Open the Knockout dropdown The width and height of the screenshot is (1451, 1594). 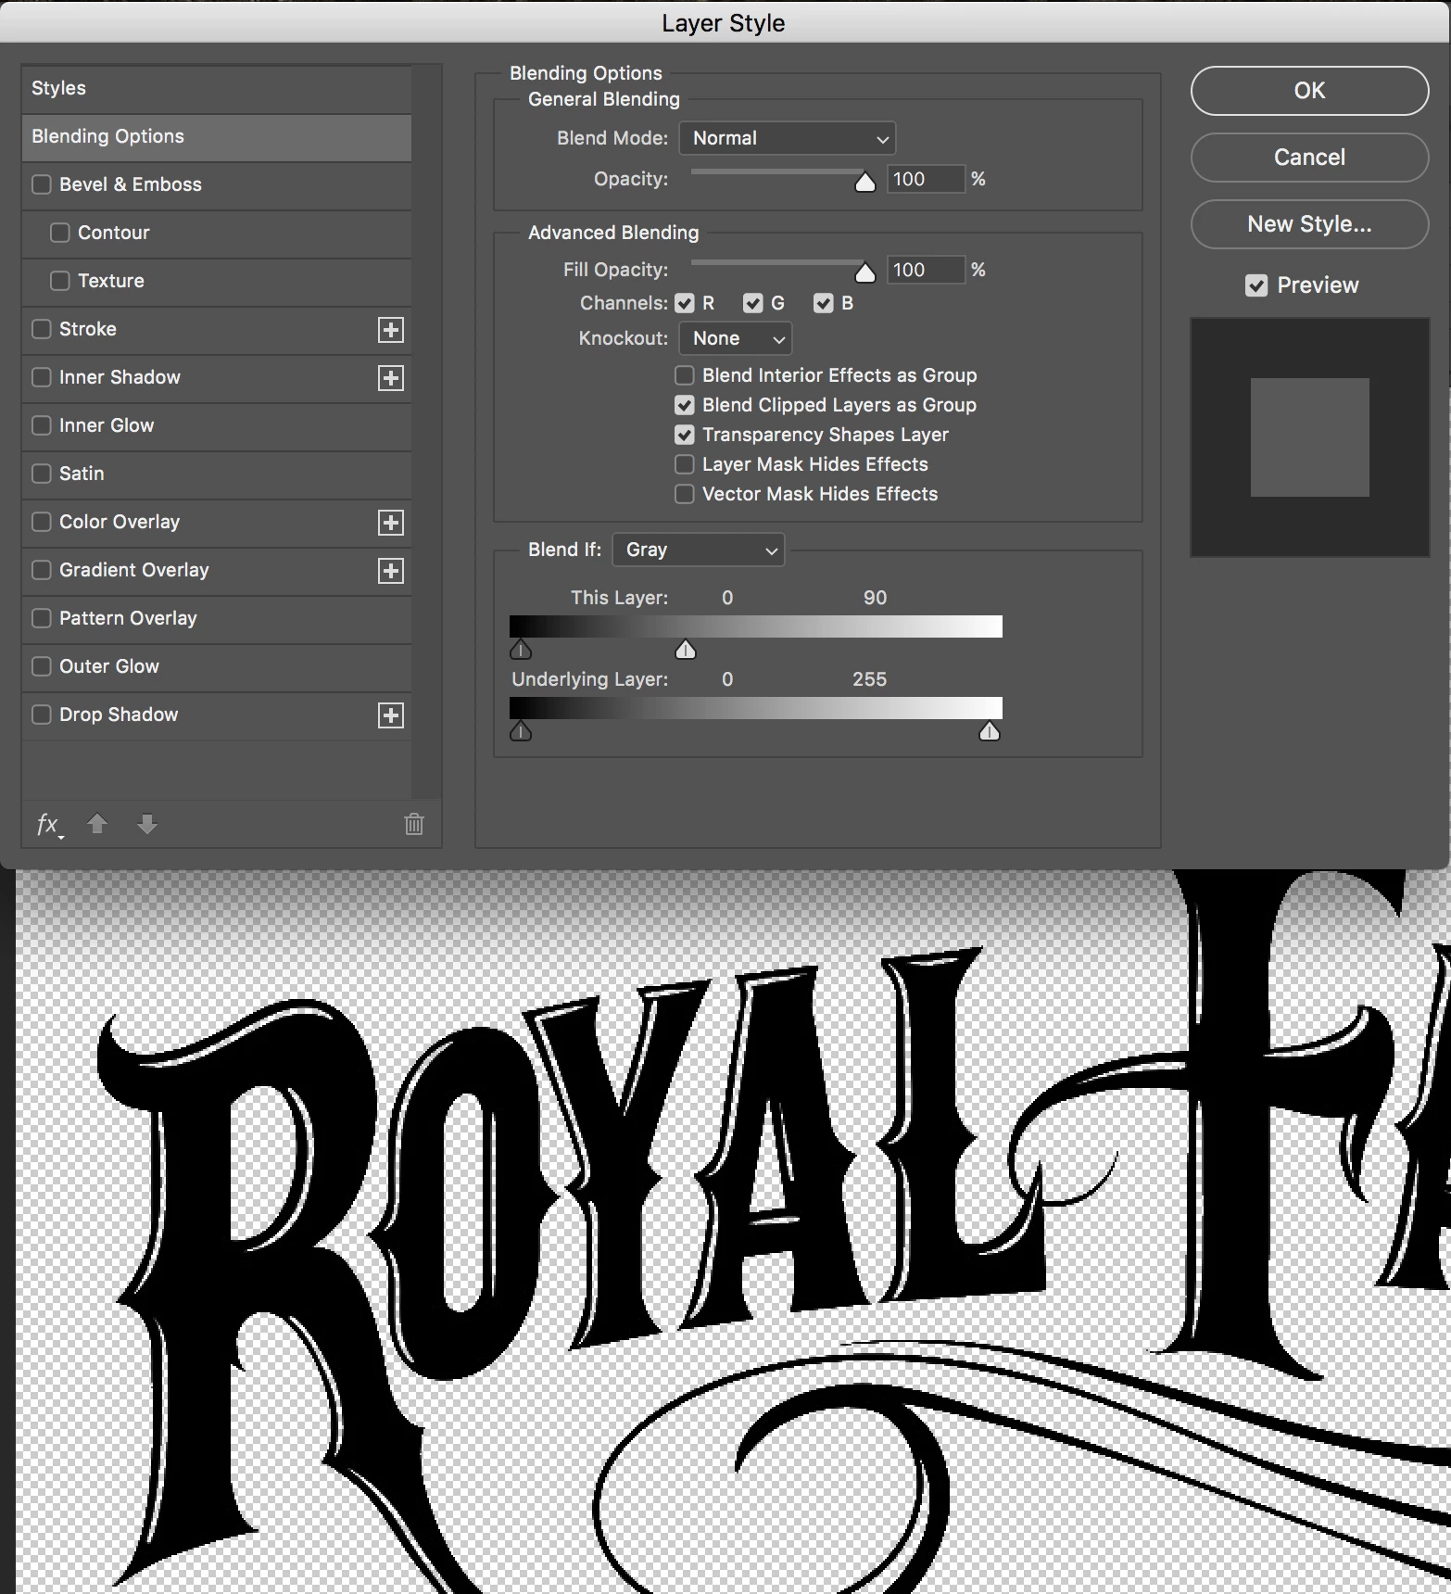(x=736, y=338)
